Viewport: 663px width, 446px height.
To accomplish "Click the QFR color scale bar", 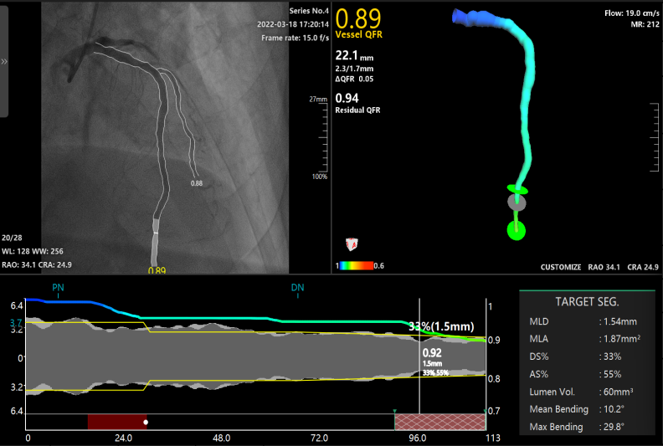I will (x=360, y=265).
